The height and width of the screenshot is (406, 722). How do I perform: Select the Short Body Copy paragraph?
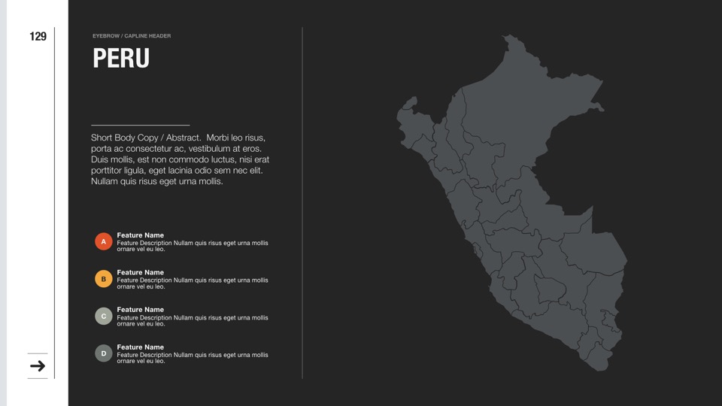(180, 159)
